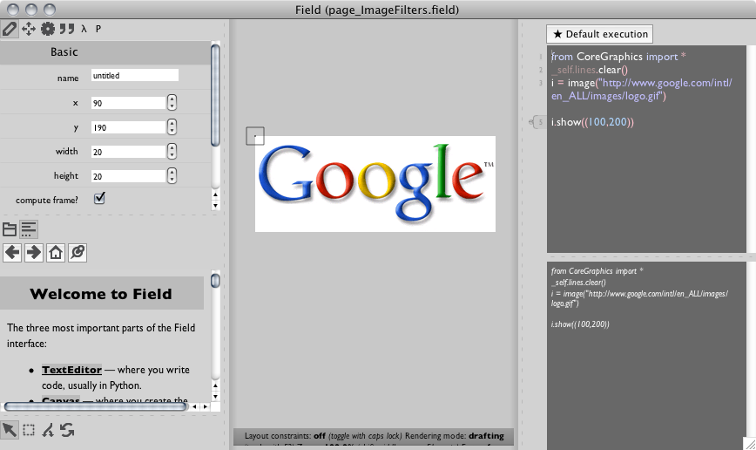756x450 pixels.
Task: Select the arrow pointer selection tool
Action: click(10, 429)
